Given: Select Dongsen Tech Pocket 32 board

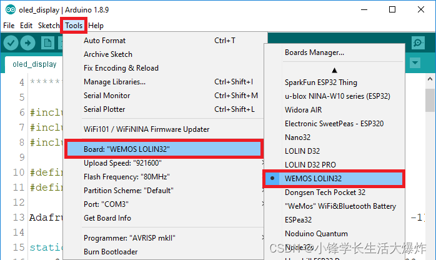Looking at the screenshot, I should pyautogui.click(x=334, y=192).
